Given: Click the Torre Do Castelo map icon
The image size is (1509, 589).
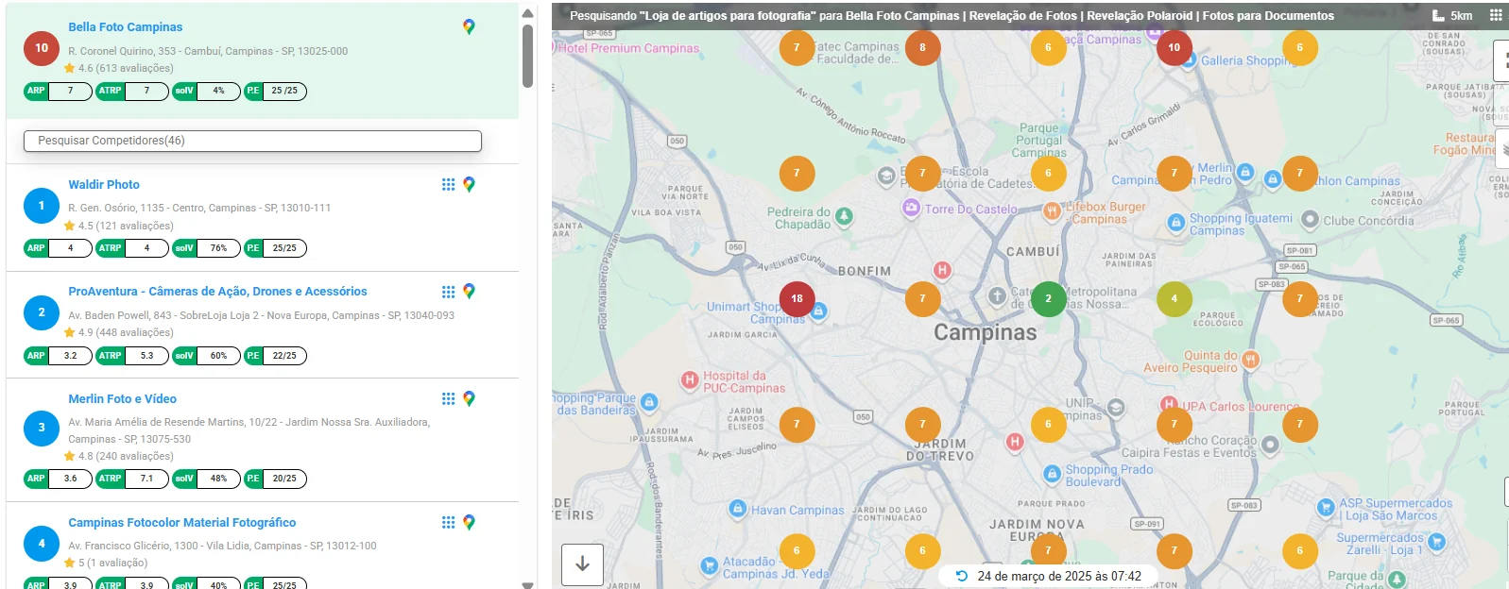Looking at the screenshot, I should [911, 208].
